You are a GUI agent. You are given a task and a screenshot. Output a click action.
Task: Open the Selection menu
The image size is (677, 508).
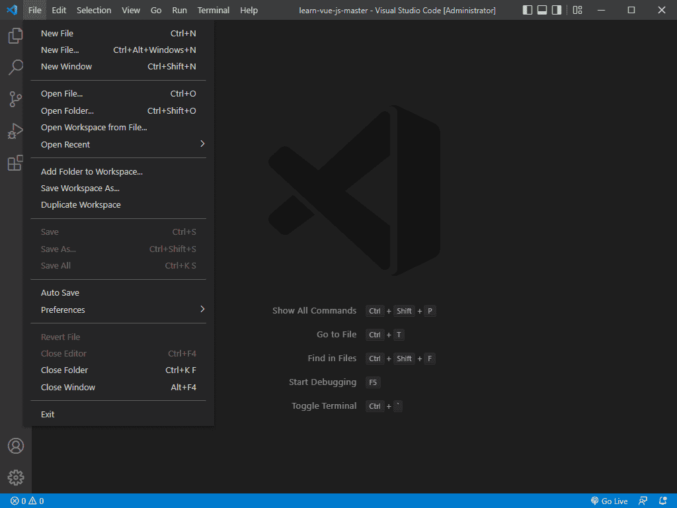[94, 10]
